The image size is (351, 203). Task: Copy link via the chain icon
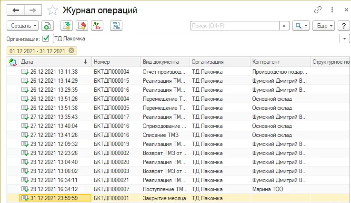tap(318, 10)
